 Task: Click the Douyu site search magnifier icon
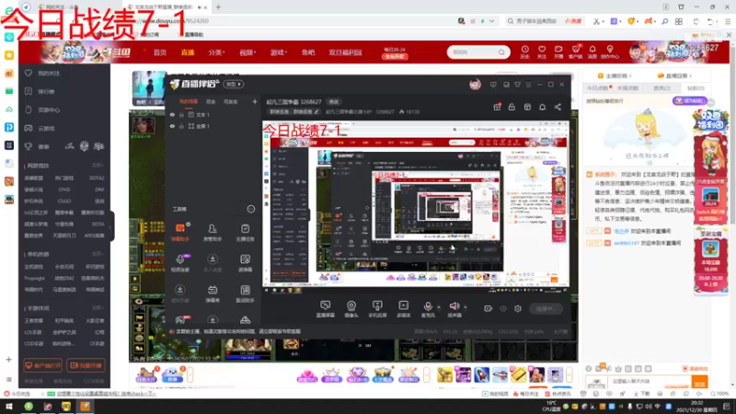(501, 52)
